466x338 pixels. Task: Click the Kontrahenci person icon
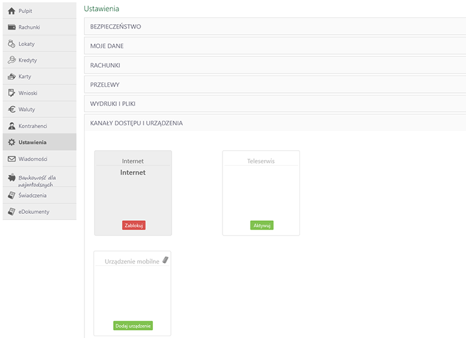pyautogui.click(x=11, y=126)
